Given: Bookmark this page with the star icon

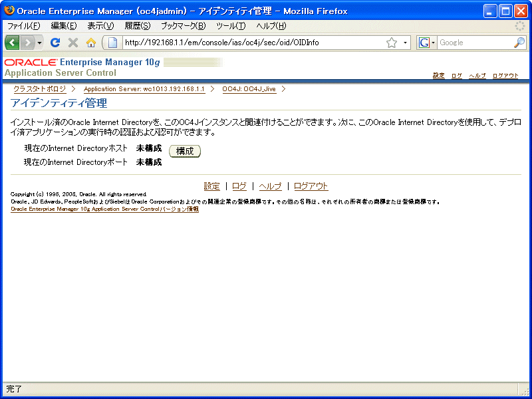Looking at the screenshot, I should pos(392,43).
